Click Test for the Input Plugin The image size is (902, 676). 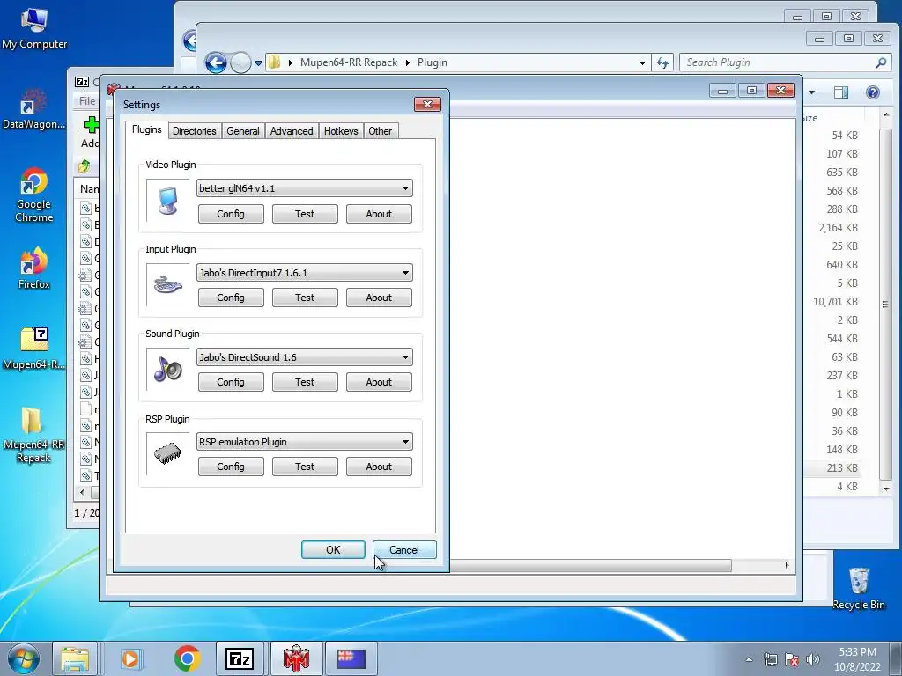[305, 298]
